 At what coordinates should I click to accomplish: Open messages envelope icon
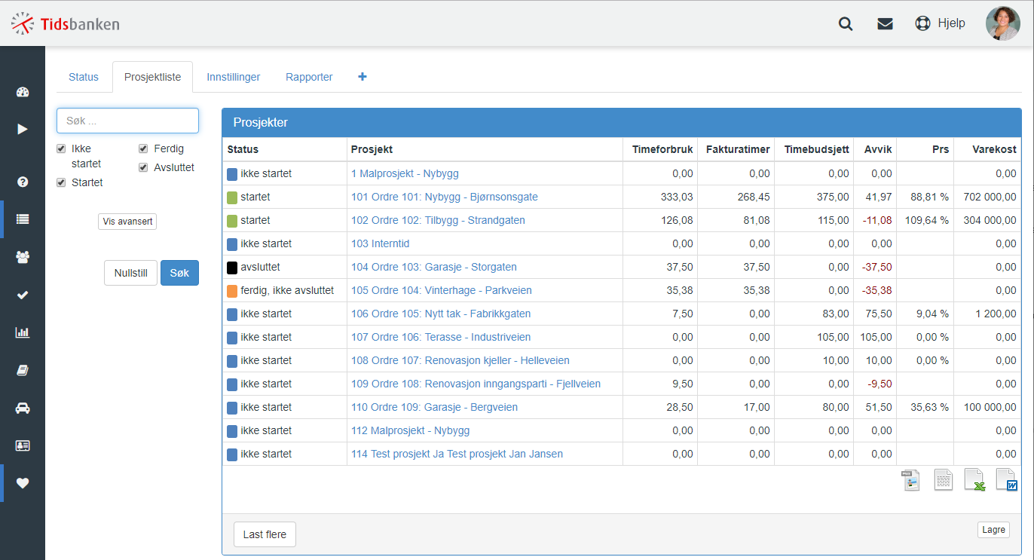pyautogui.click(x=885, y=23)
